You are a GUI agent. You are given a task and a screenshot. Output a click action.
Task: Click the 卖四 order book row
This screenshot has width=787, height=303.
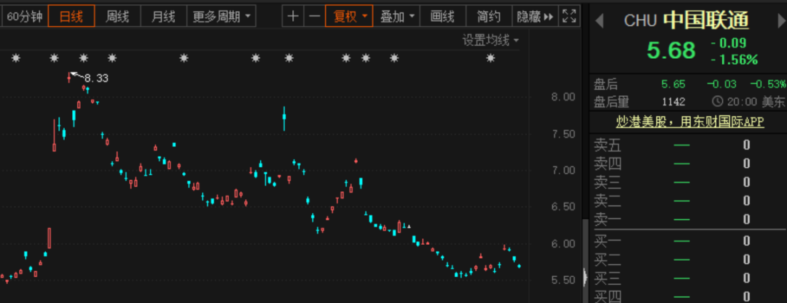pyautogui.click(x=688, y=163)
